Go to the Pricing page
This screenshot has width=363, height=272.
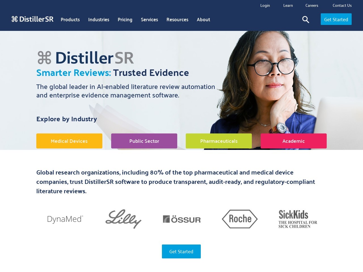(x=125, y=20)
